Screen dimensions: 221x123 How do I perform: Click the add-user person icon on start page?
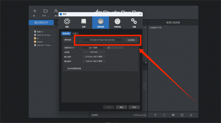[56, 11]
